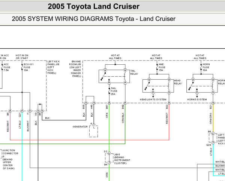
Task: Click the RED/WHT wire label under B22
Action: coord(167,118)
